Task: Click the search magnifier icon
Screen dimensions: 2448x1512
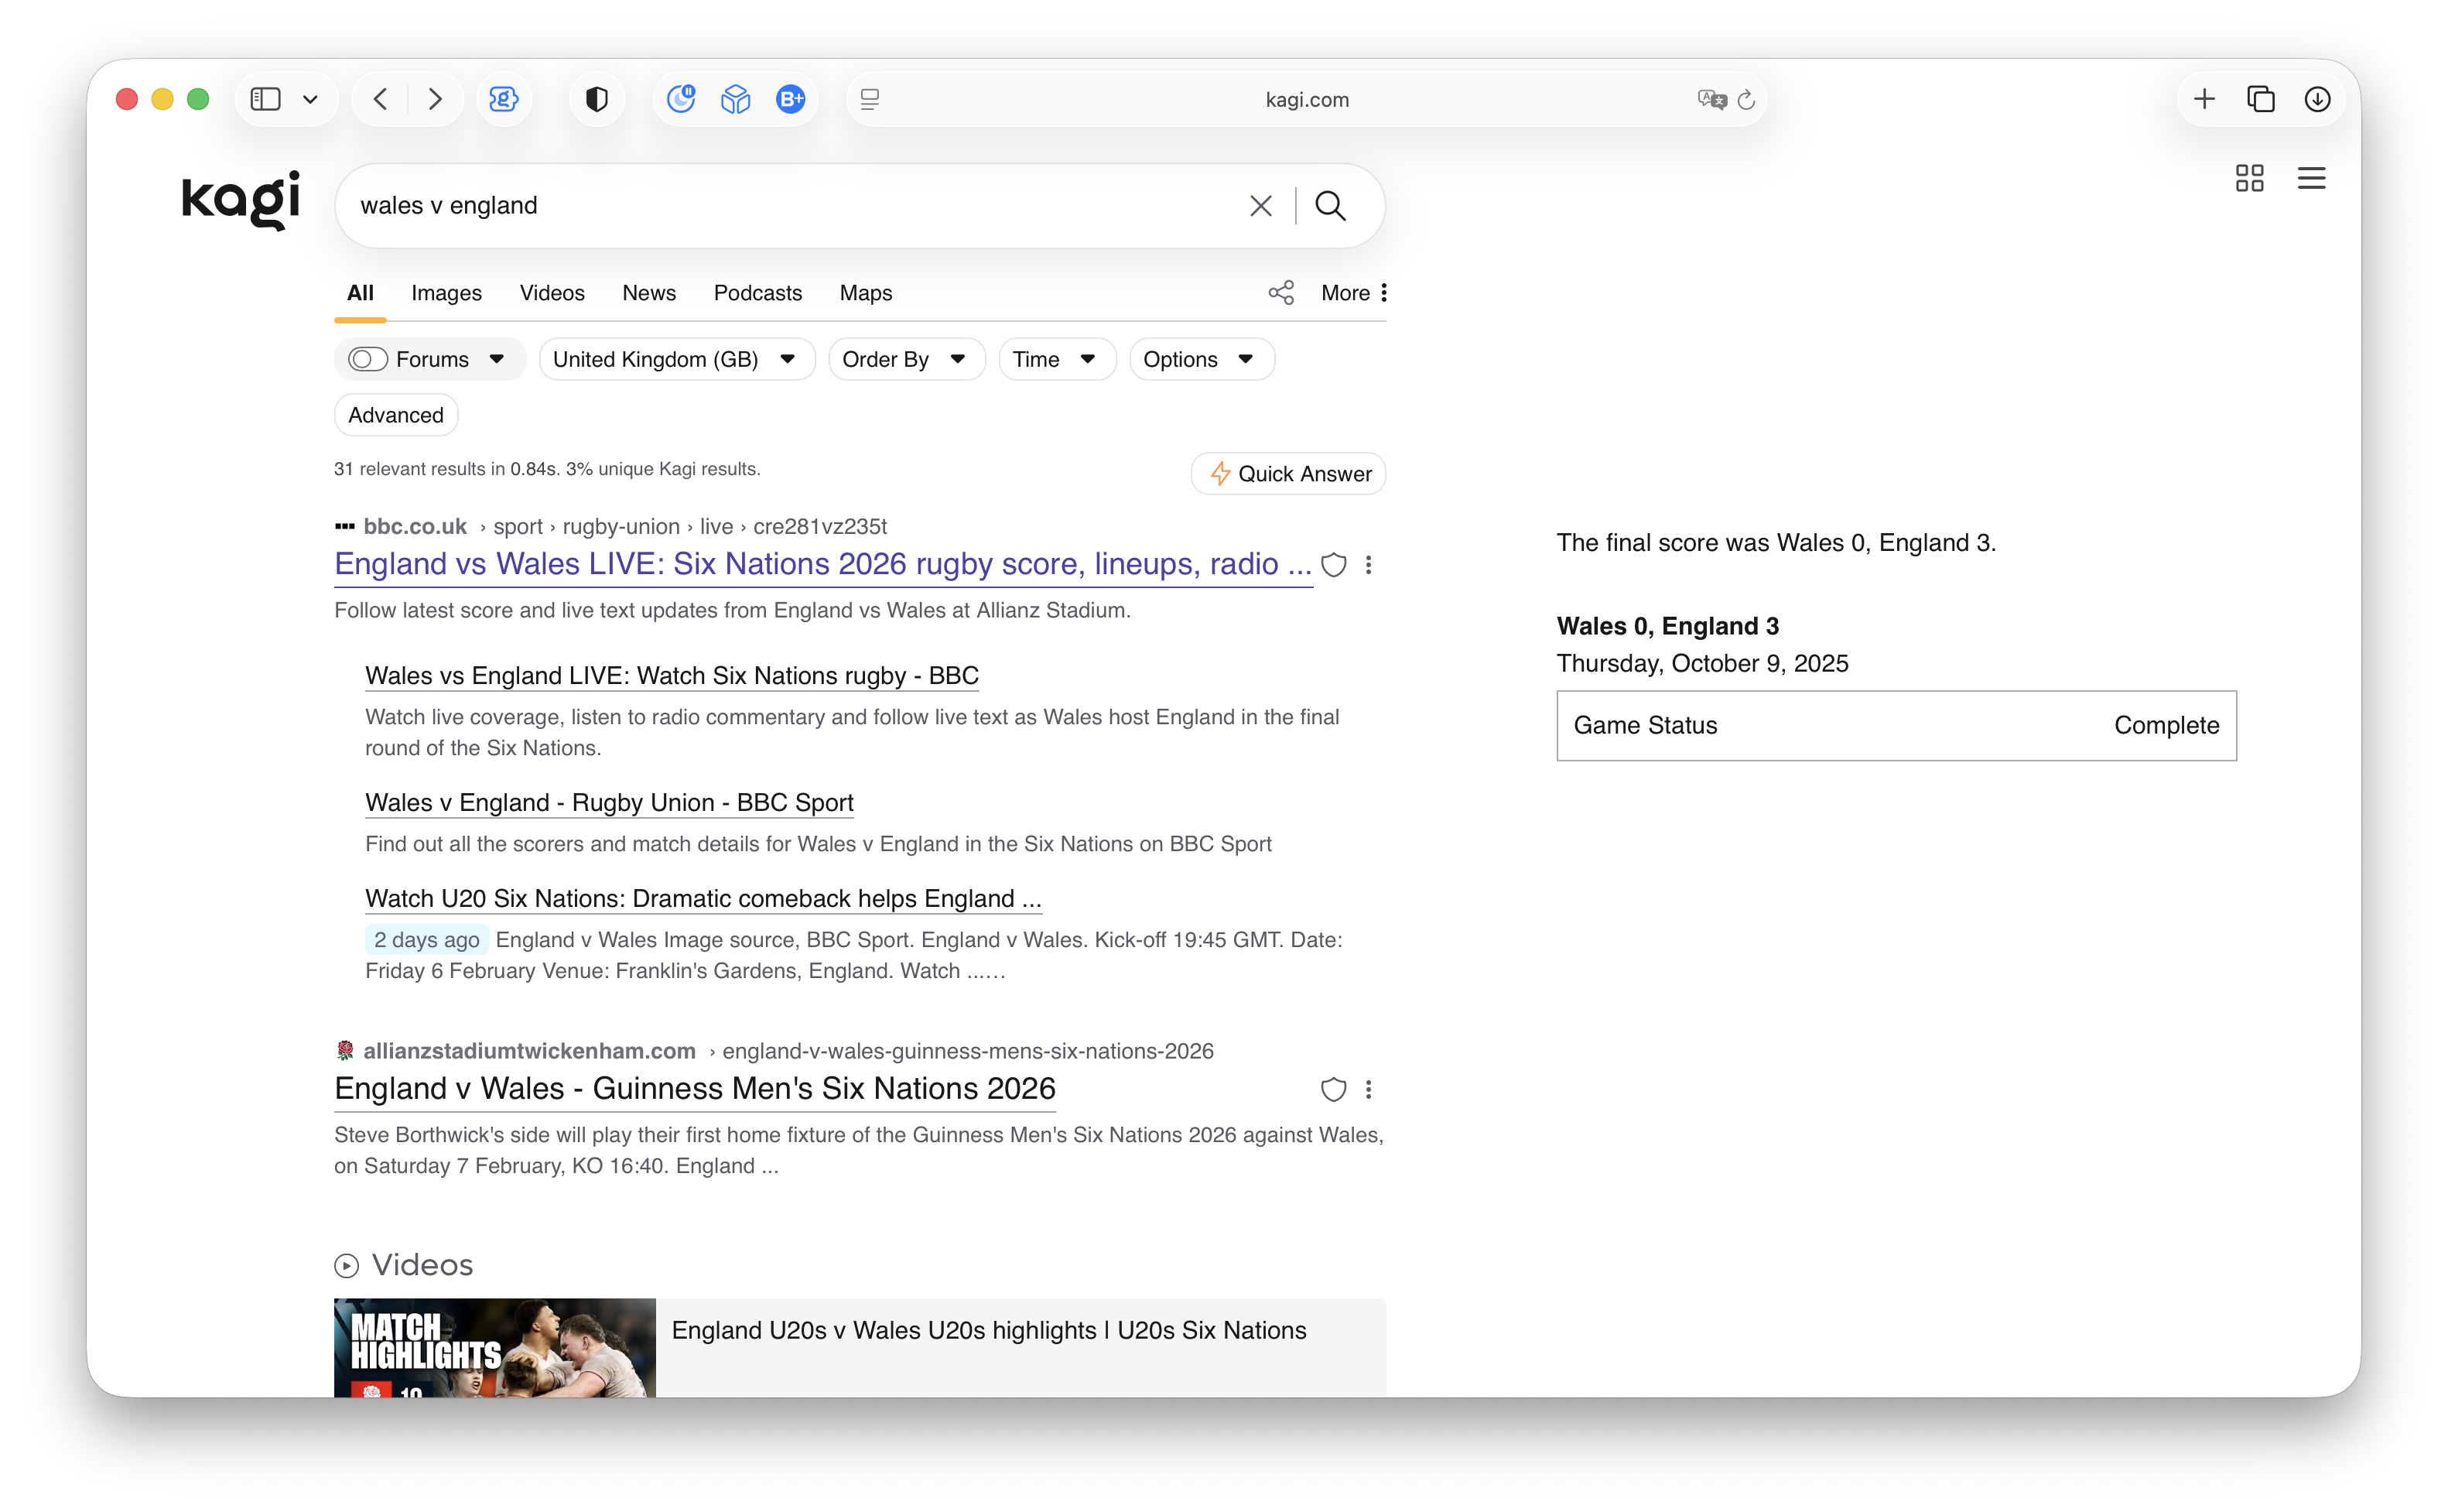Action: click(x=1329, y=205)
